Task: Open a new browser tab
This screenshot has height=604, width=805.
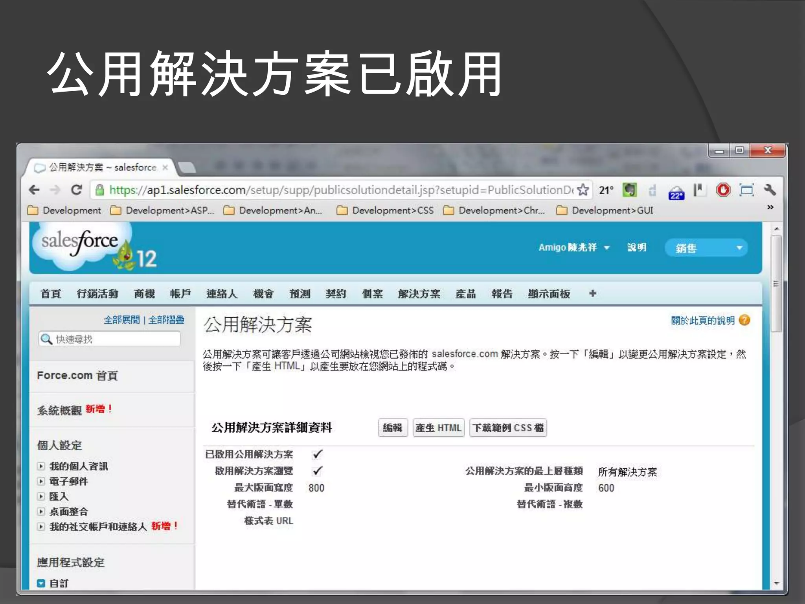Action: (x=187, y=168)
